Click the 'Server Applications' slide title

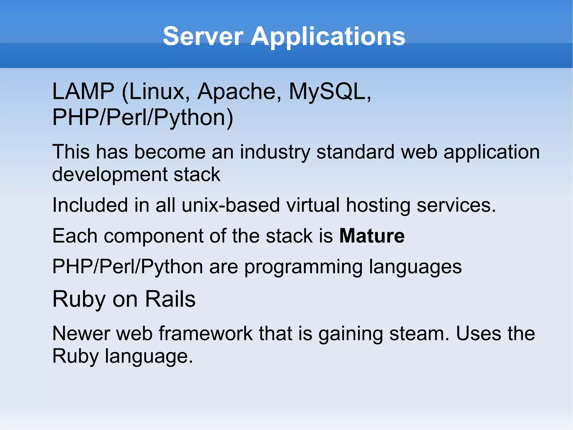coord(284,36)
